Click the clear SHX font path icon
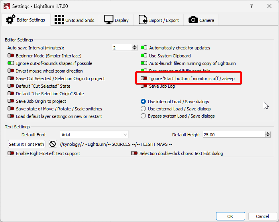This screenshot has width=279, height=222. (x=53, y=144)
